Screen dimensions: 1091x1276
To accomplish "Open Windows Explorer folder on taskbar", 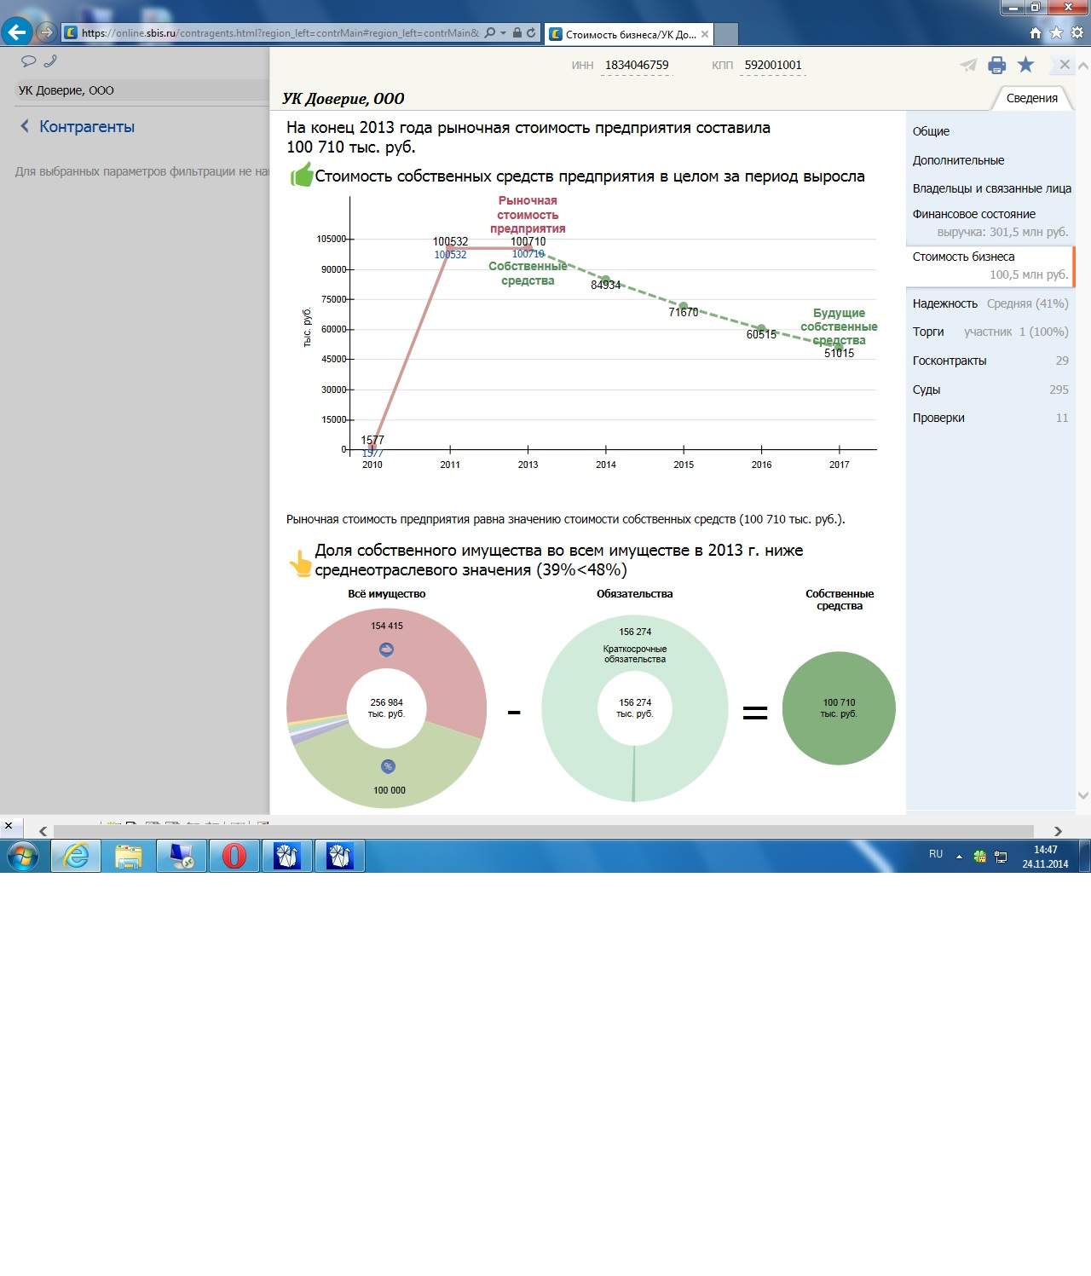I will tap(128, 856).
